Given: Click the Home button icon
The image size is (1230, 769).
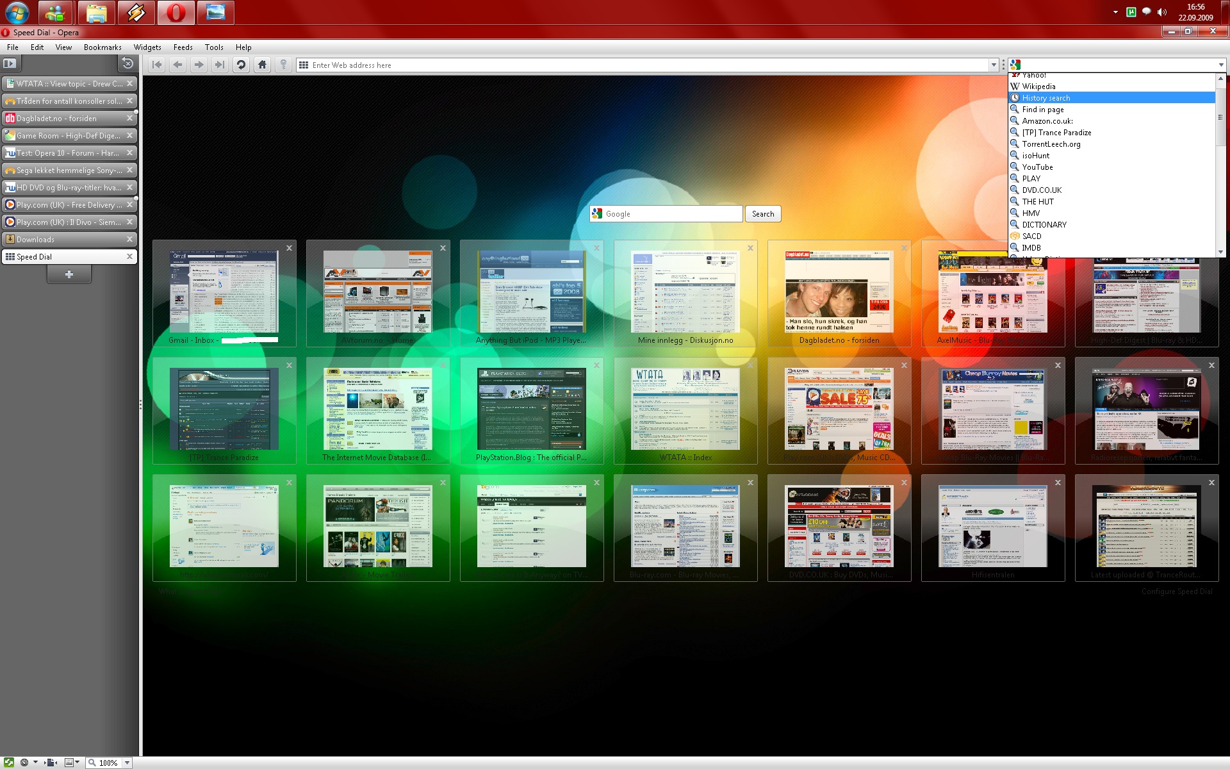Looking at the screenshot, I should tap(262, 65).
